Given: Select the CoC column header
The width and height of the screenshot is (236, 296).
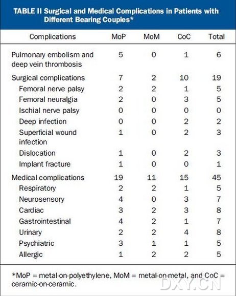Looking at the screenshot, I should 184,37.
